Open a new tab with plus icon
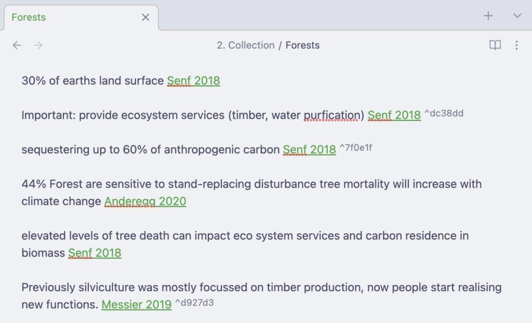 488,16
